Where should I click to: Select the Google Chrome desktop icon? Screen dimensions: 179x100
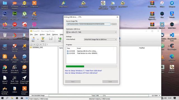(5, 69)
